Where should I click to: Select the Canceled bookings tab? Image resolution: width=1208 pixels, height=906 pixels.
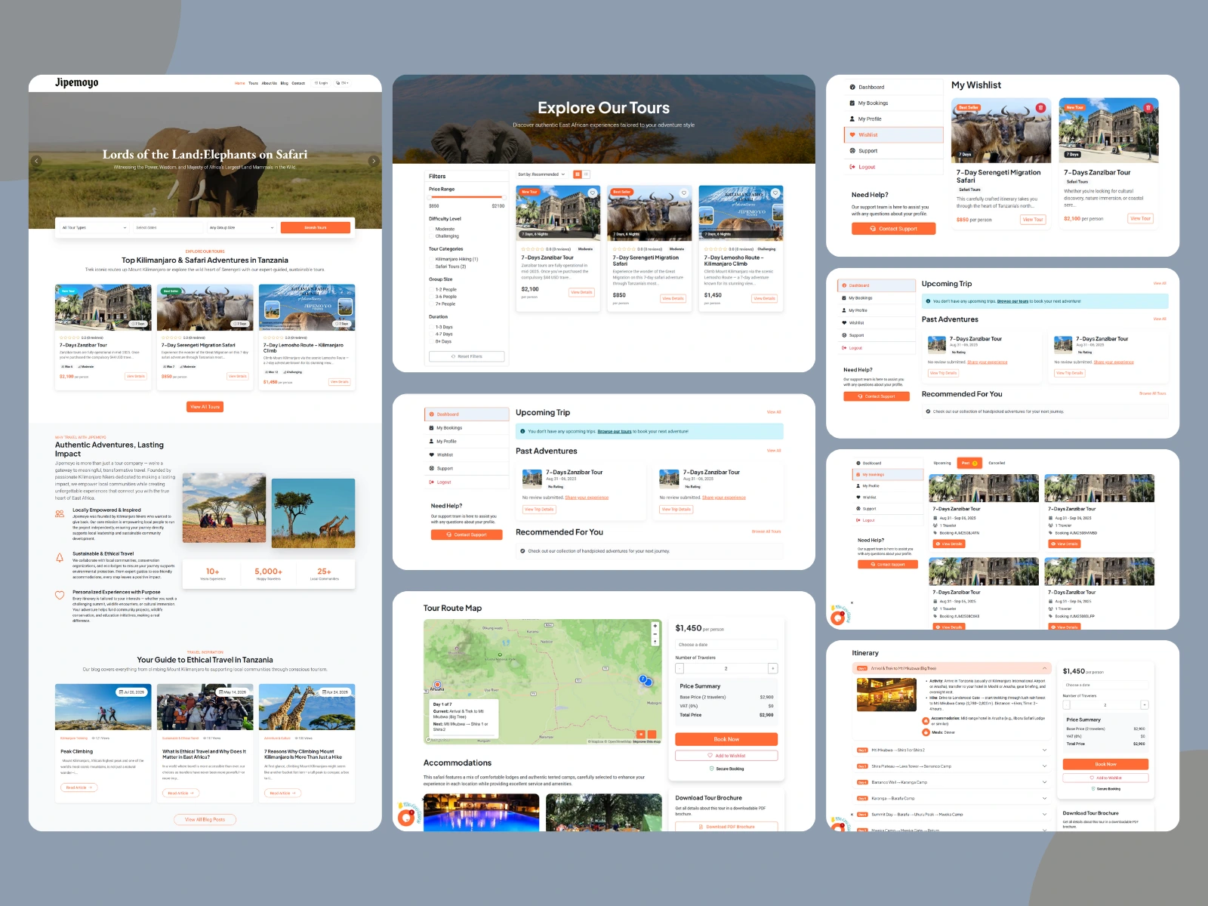997,463
